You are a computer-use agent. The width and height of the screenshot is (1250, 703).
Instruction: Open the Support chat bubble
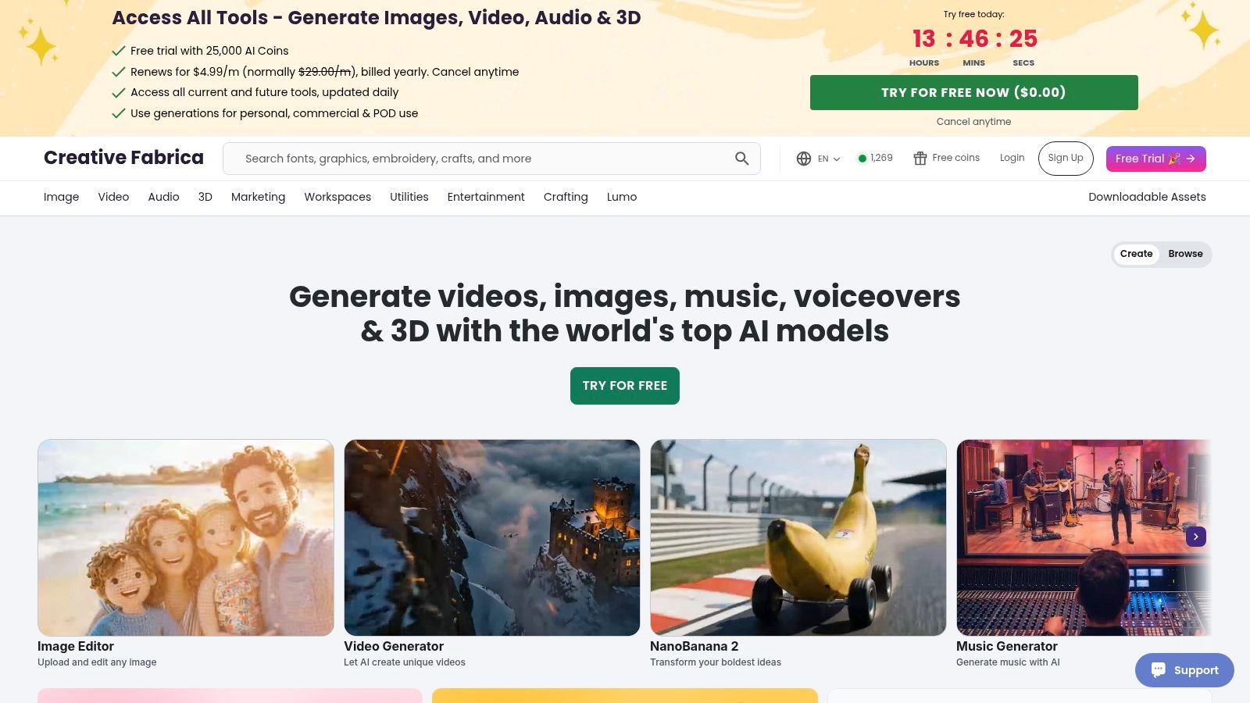pyautogui.click(x=1184, y=670)
